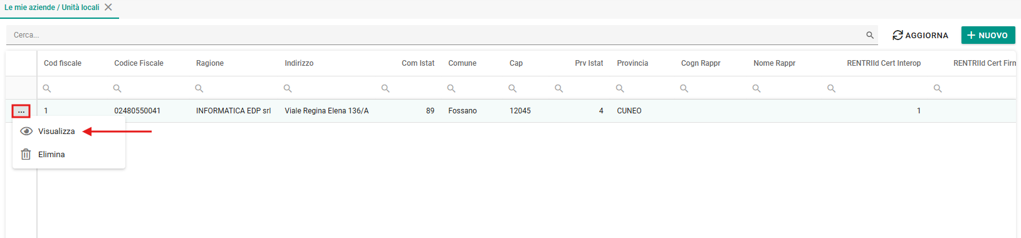The width and height of the screenshot is (1021, 238).
Task: Click the filter search icon under Indirizzo
Action: pos(288,88)
